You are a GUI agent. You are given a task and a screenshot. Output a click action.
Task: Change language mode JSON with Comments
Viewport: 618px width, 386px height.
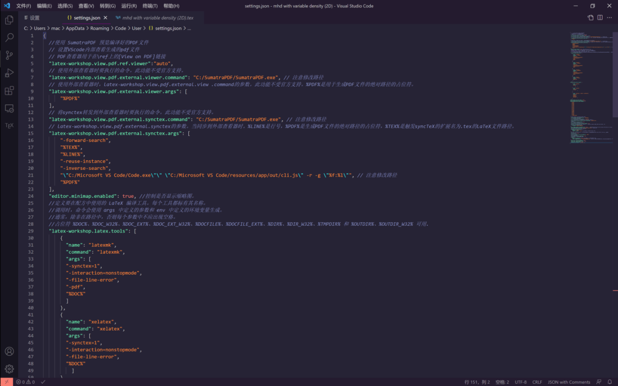[x=569, y=382]
